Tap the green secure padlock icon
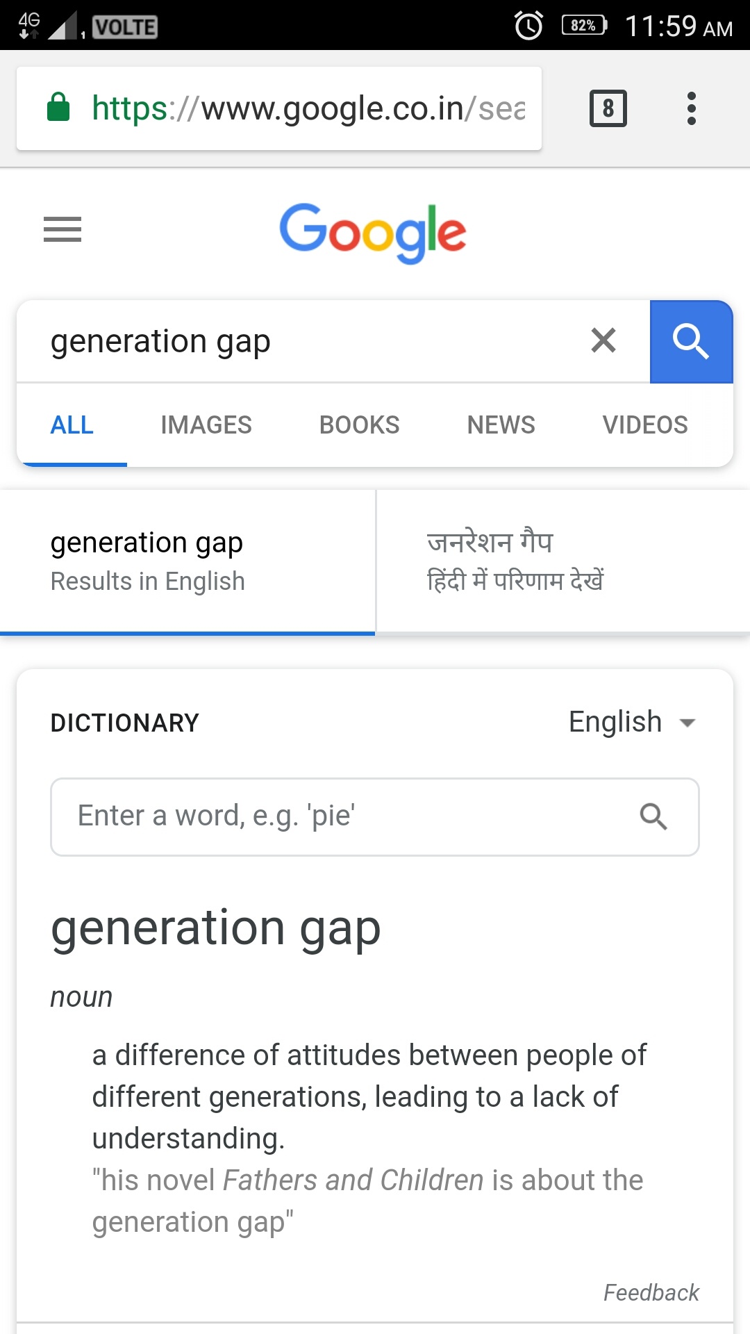This screenshot has width=750, height=1334. (58, 108)
